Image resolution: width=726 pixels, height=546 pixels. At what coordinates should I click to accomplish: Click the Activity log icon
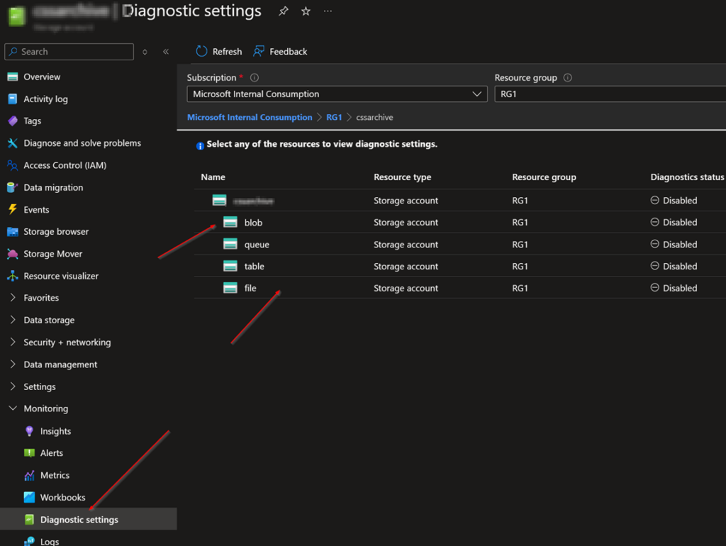click(x=13, y=99)
